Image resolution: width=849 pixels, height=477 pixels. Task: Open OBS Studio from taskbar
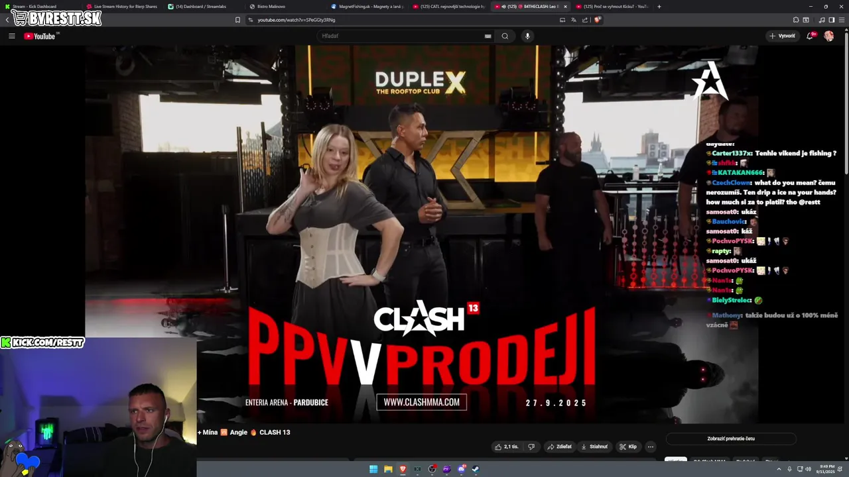tap(432, 469)
